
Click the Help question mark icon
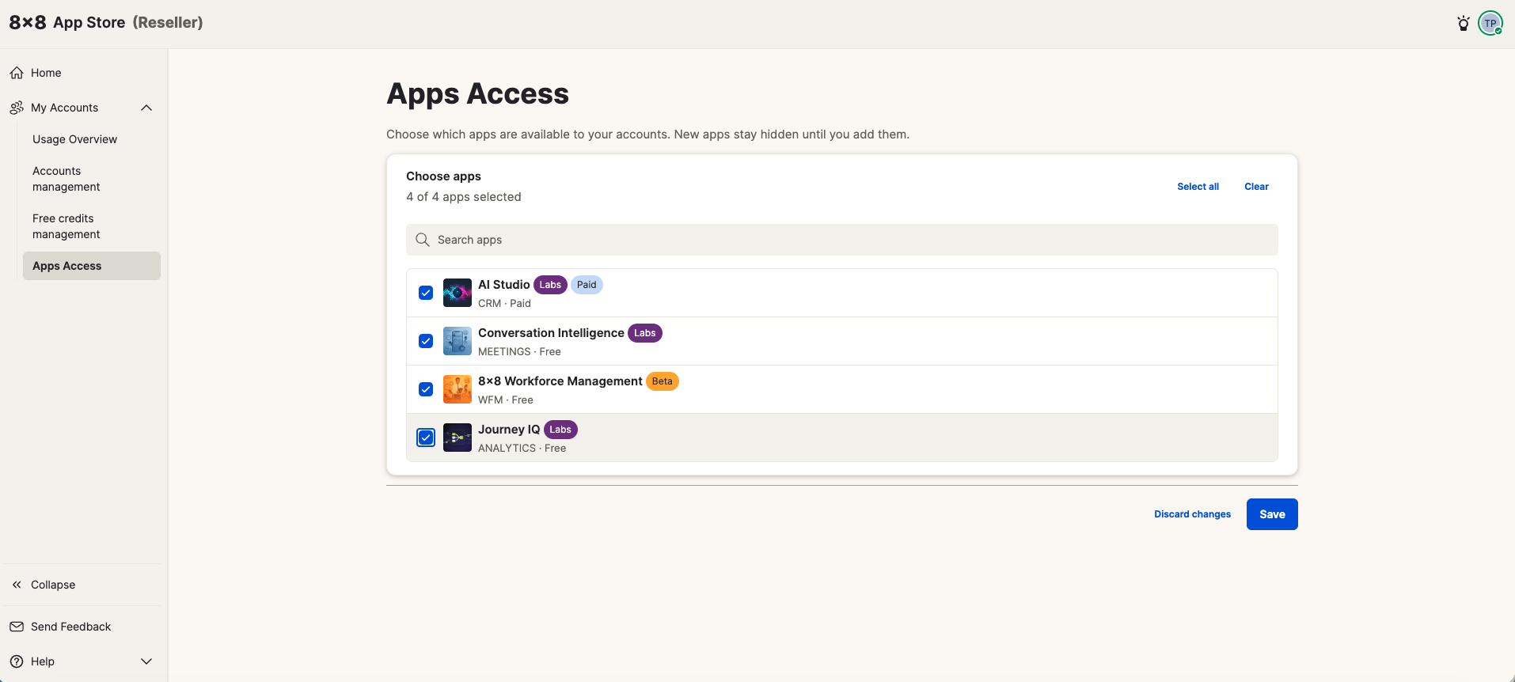pos(17,661)
